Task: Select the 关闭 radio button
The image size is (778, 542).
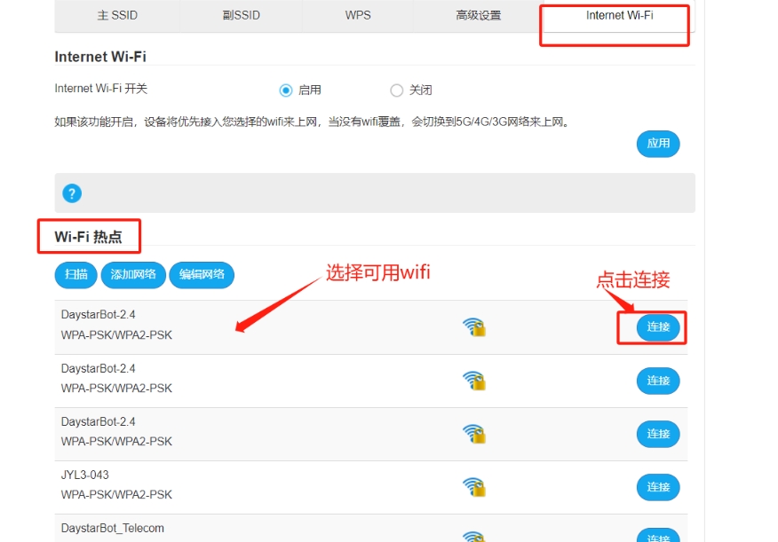Action: 397,90
